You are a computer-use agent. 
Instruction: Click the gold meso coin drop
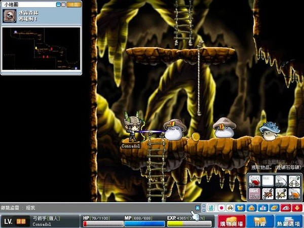[x=196, y=137]
